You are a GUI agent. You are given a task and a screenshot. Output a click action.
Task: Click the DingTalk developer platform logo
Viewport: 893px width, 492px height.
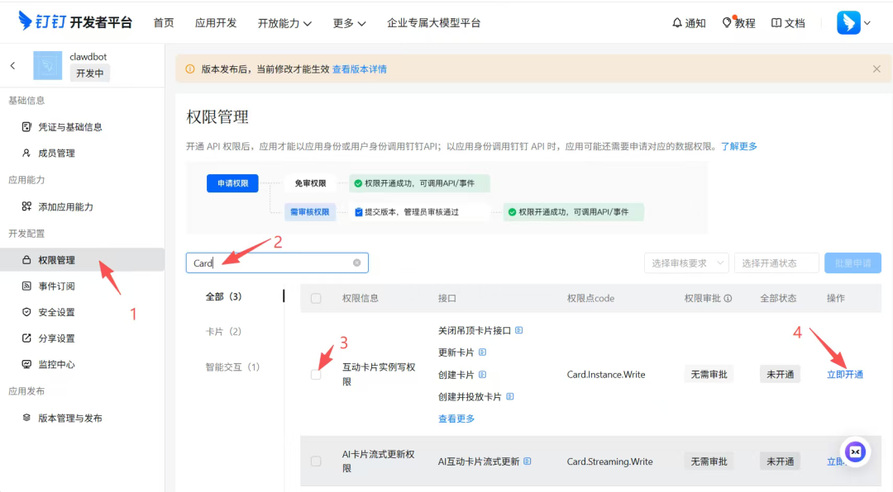tap(74, 22)
